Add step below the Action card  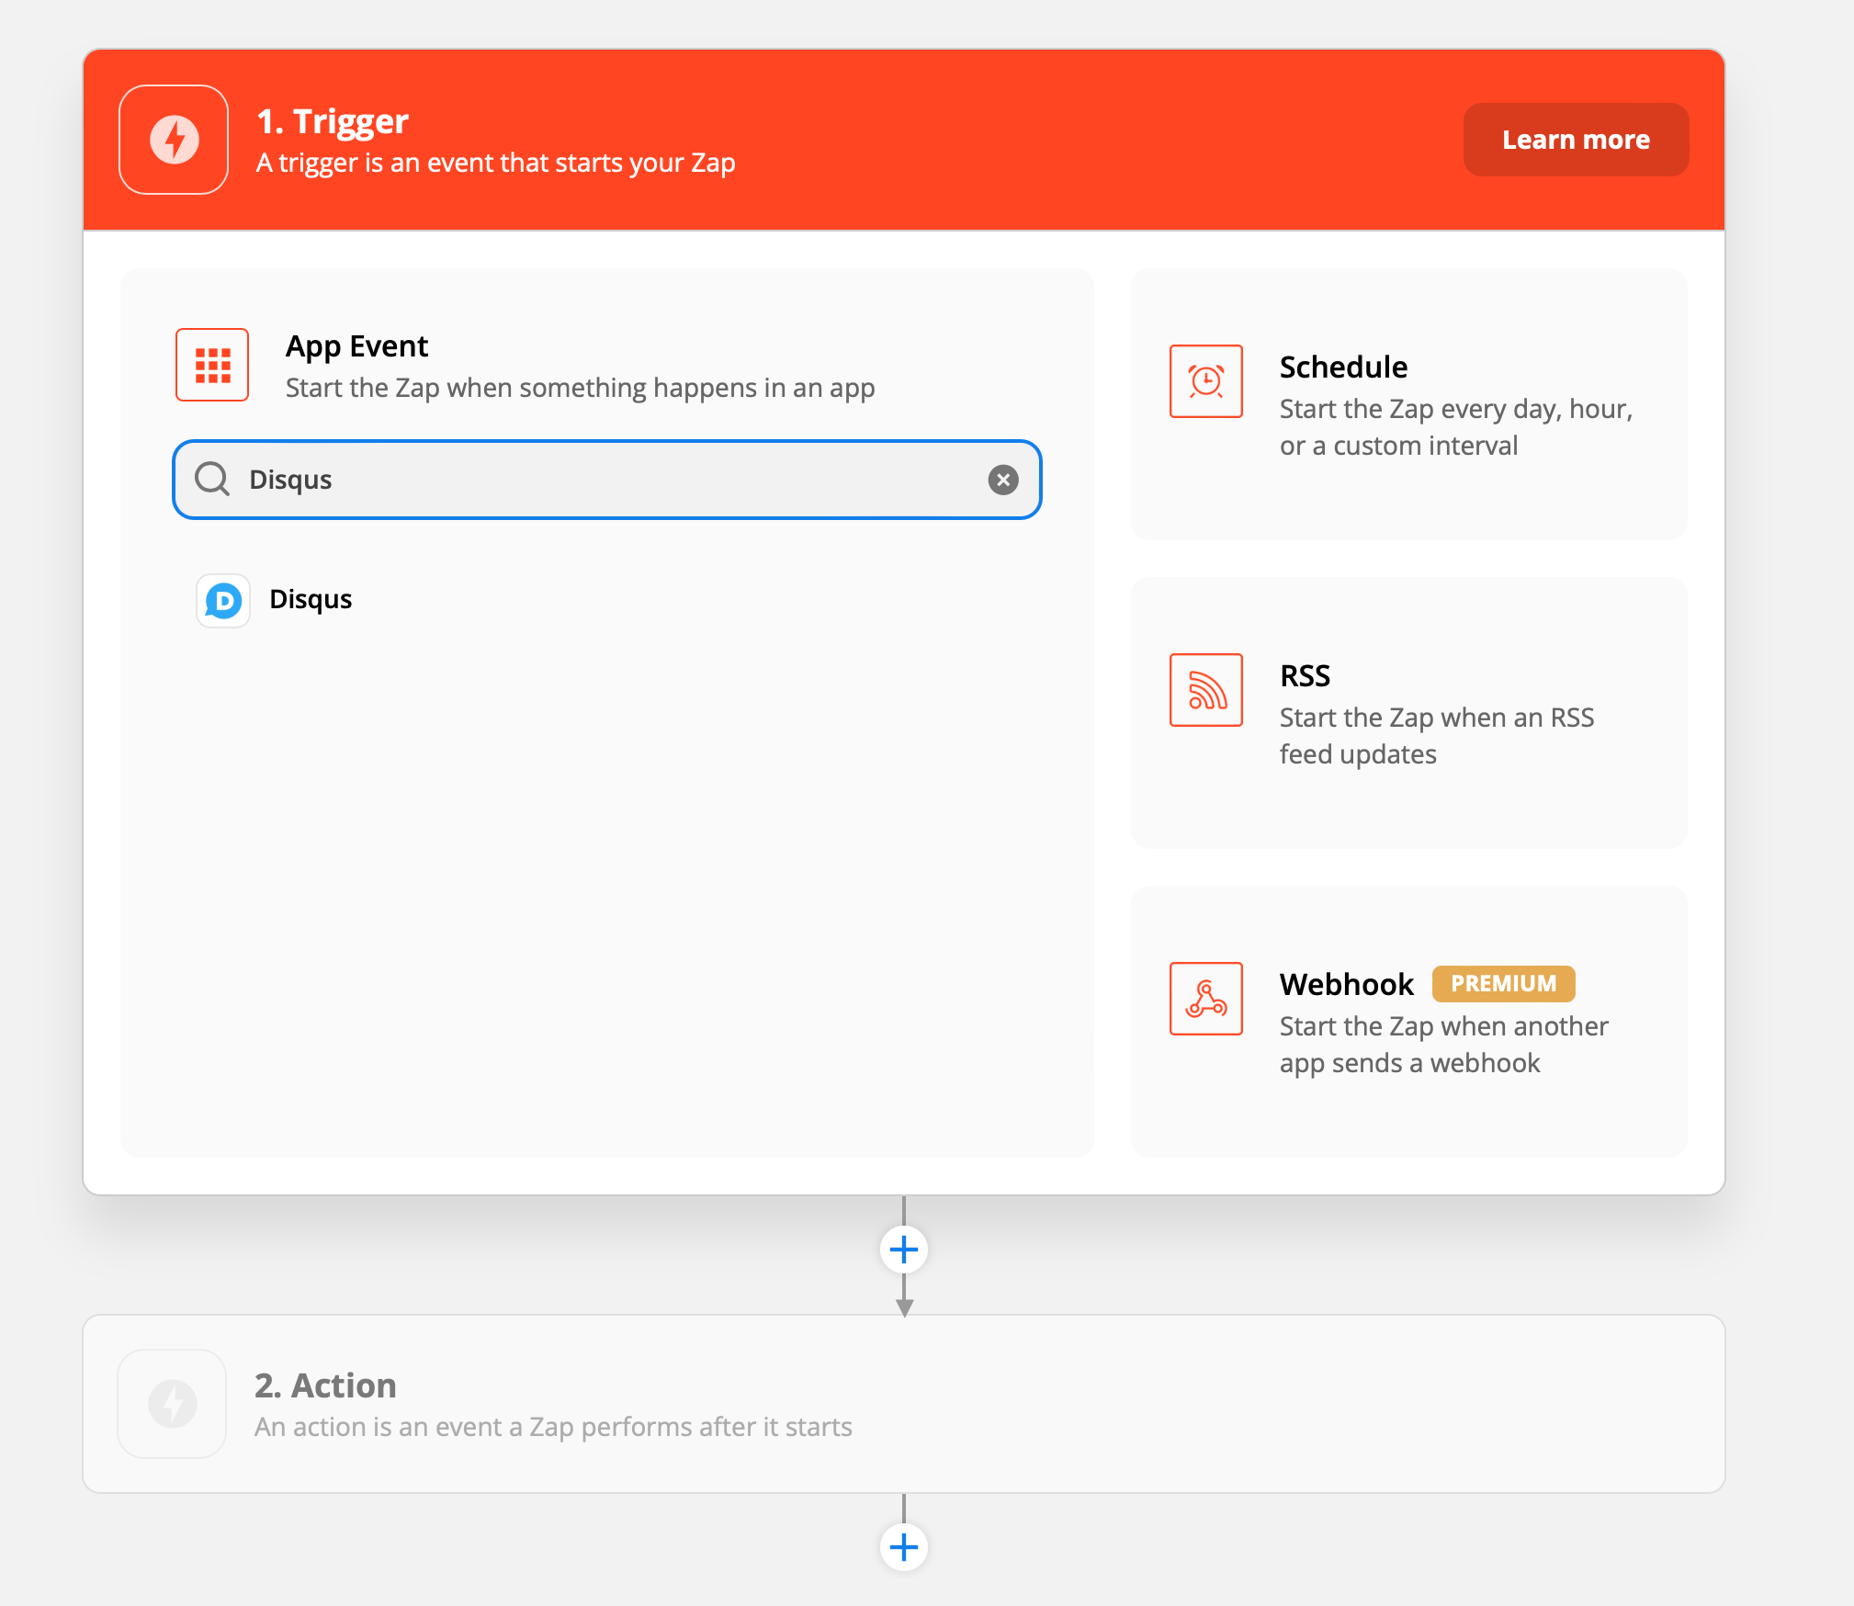904,1547
